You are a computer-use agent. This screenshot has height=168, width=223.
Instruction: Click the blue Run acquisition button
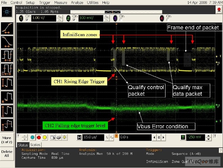click(x=33, y=138)
